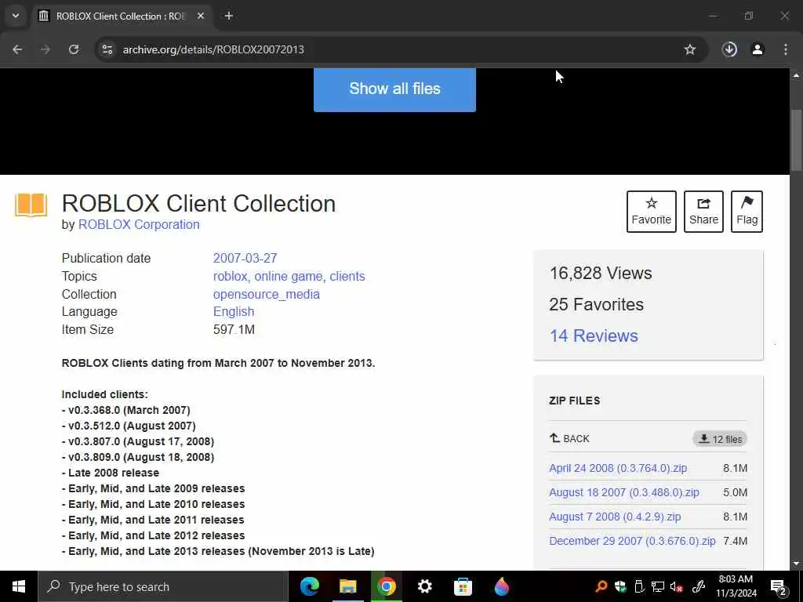This screenshot has height=602, width=803.
Task: Click the page vertical scrollbar thumb
Action: tap(797, 140)
